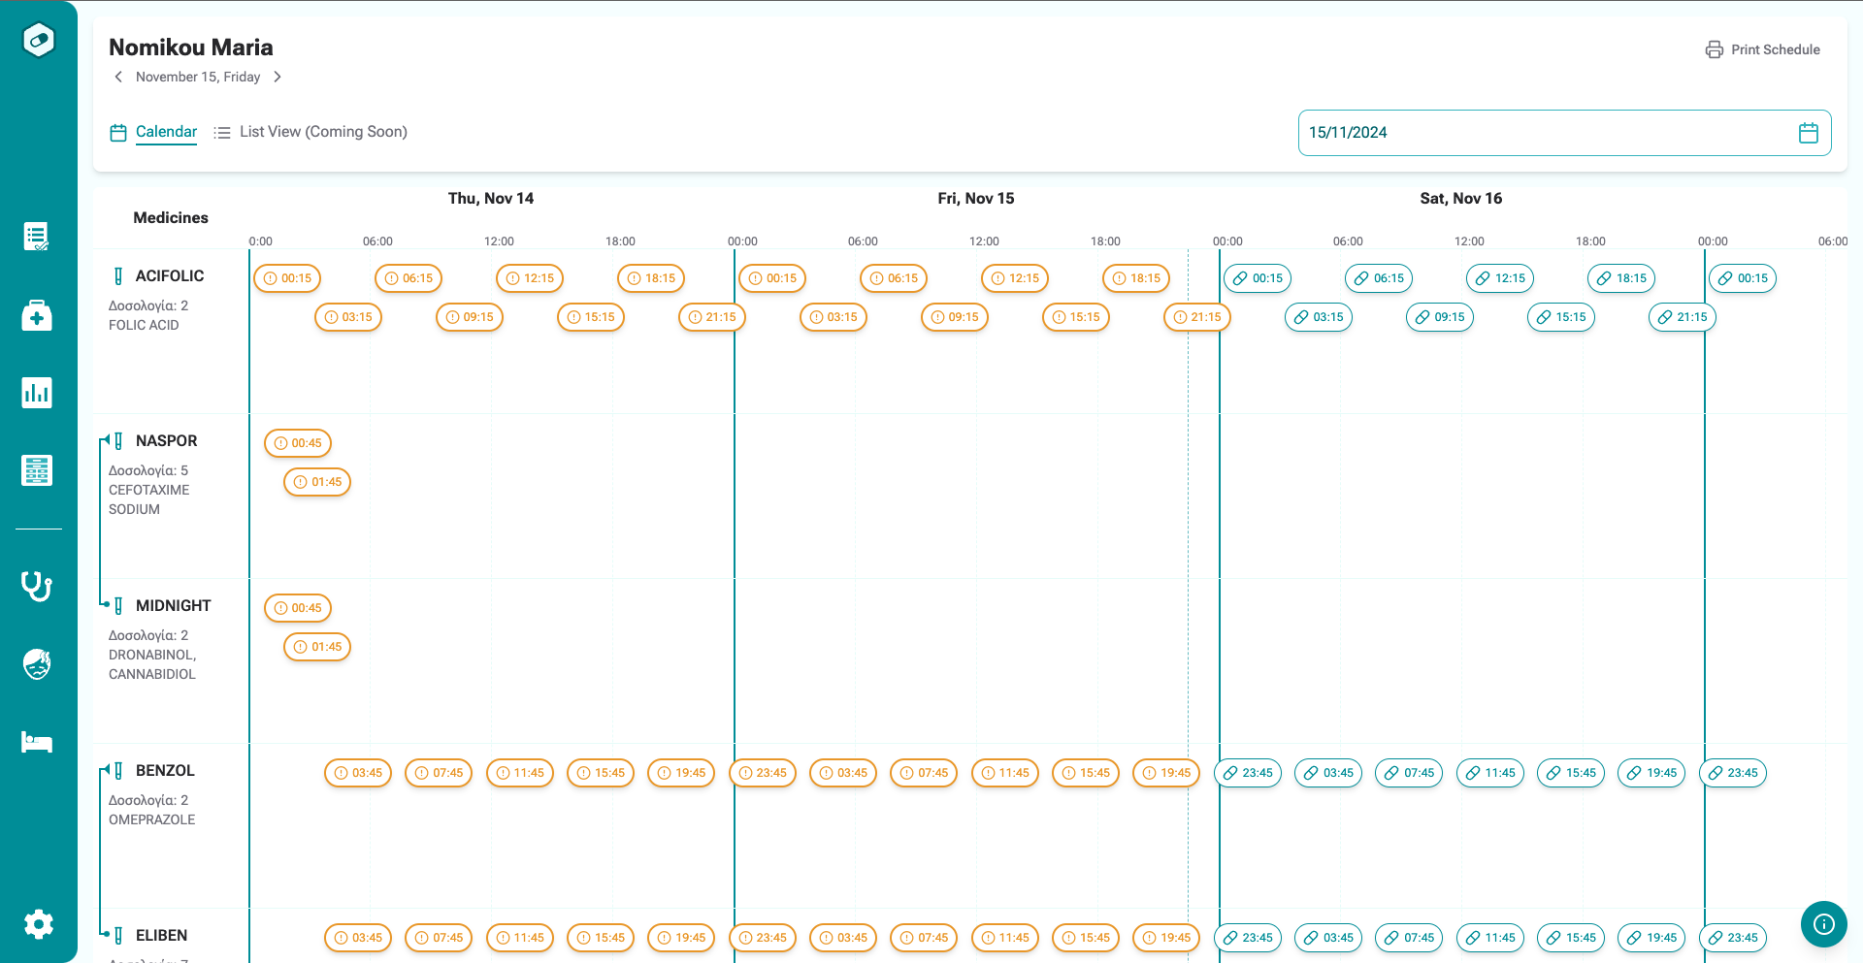Click the app logo icon in sidebar
The width and height of the screenshot is (1863, 963).
(39, 40)
